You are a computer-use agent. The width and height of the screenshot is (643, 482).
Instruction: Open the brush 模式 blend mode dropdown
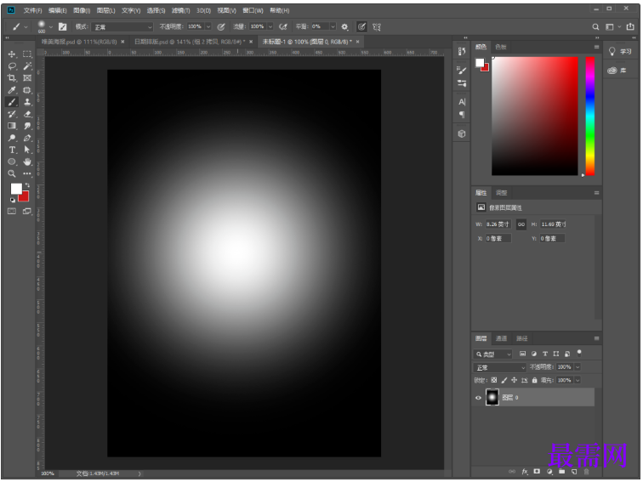click(x=122, y=26)
